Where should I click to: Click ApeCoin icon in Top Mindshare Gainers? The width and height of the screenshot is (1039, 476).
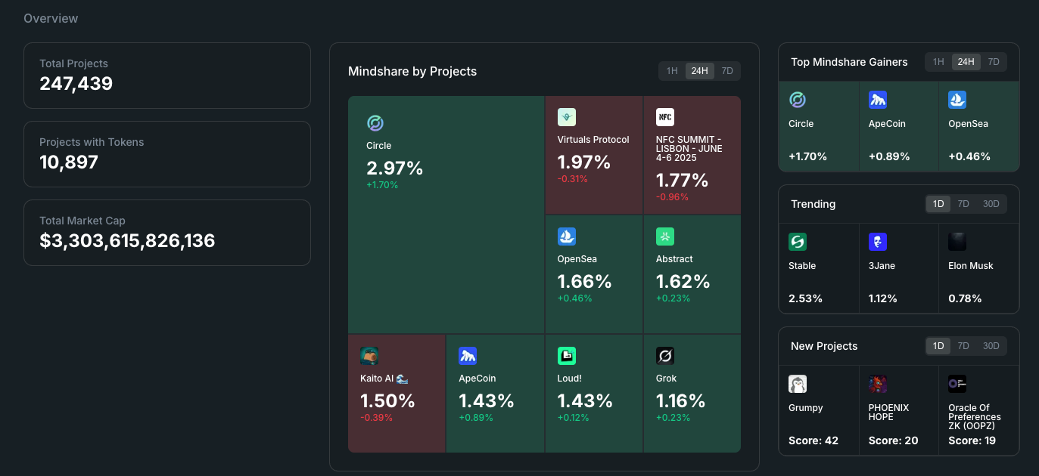878,100
